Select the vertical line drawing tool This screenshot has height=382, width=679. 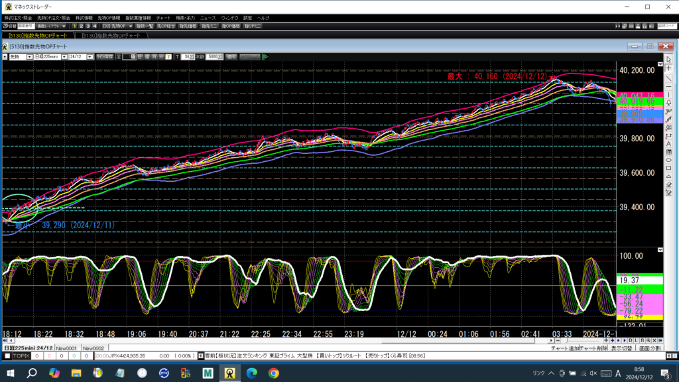coord(668,95)
